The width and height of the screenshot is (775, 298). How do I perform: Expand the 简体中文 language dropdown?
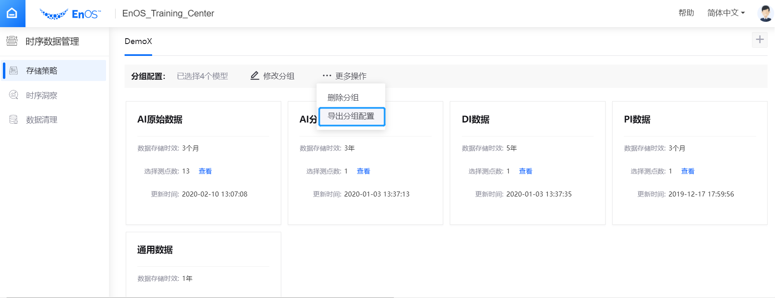(726, 13)
